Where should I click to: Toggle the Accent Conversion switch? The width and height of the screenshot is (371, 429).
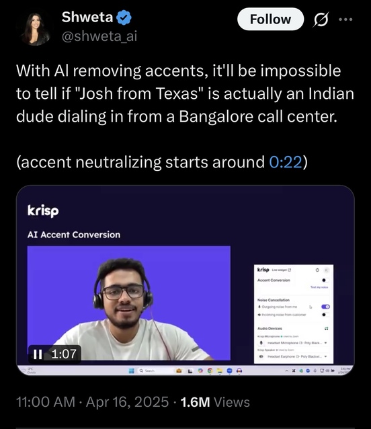click(325, 280)
